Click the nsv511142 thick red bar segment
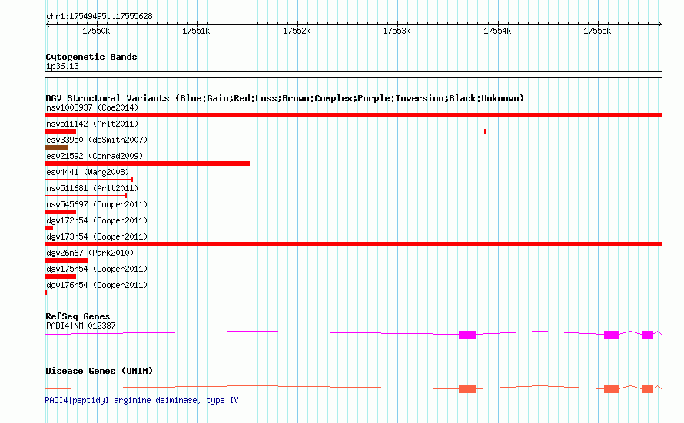Screen dimensions: 684x423 [61, 131]
